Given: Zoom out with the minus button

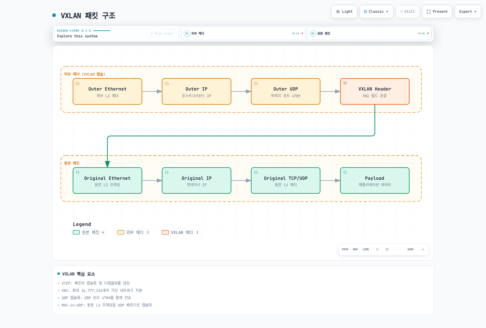Looking at the screenshot, I should click(x=398, y=249).
